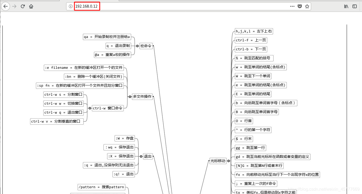Open the browser home page
The width and height of the screenshot is (362, 194).
pos(31,6)
